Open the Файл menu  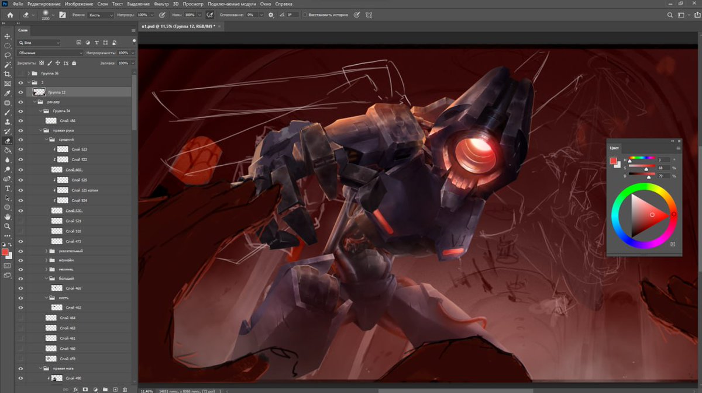click(18, 4)
